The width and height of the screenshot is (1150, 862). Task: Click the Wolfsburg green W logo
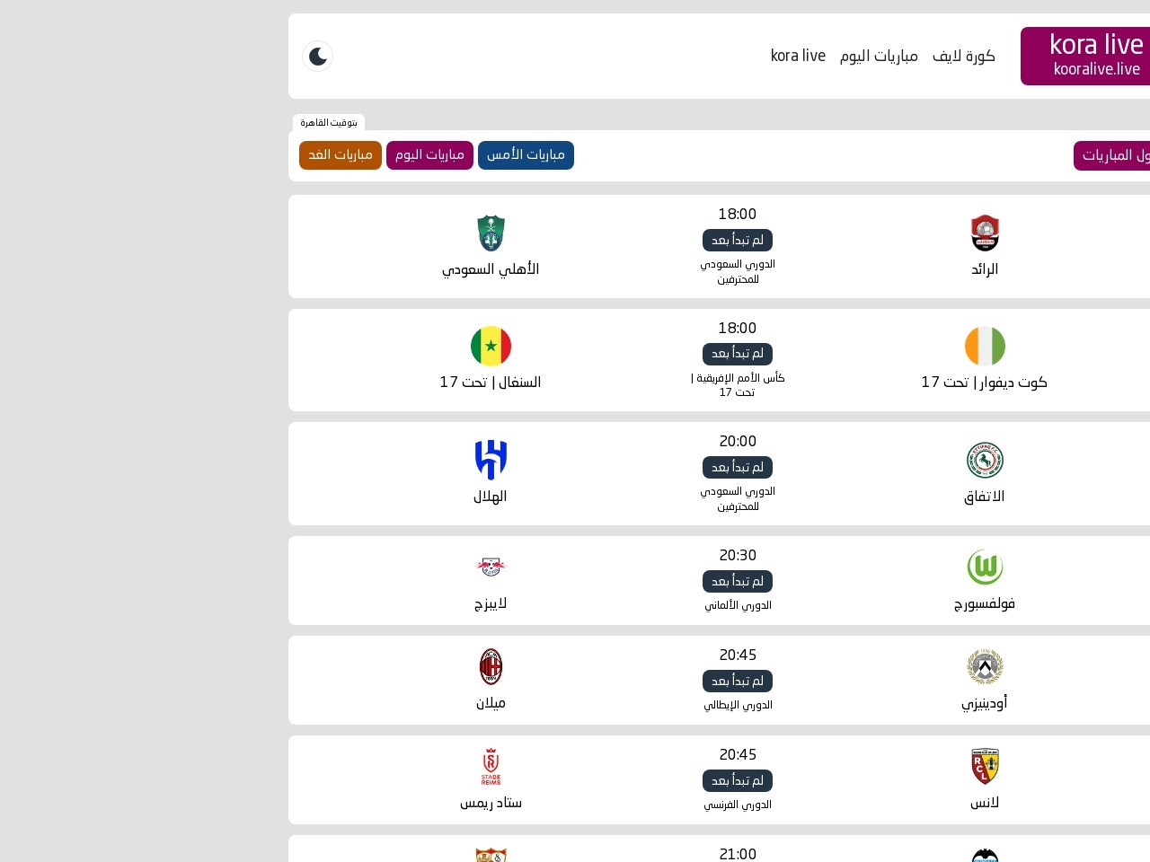[x=985, y=567]
